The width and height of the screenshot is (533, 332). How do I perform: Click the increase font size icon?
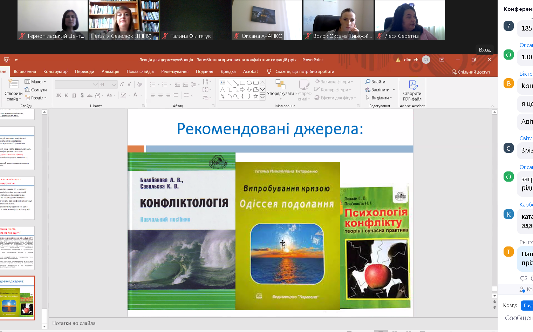(122, 84)
